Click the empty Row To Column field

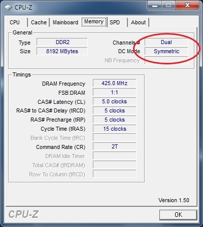[115, 174]
